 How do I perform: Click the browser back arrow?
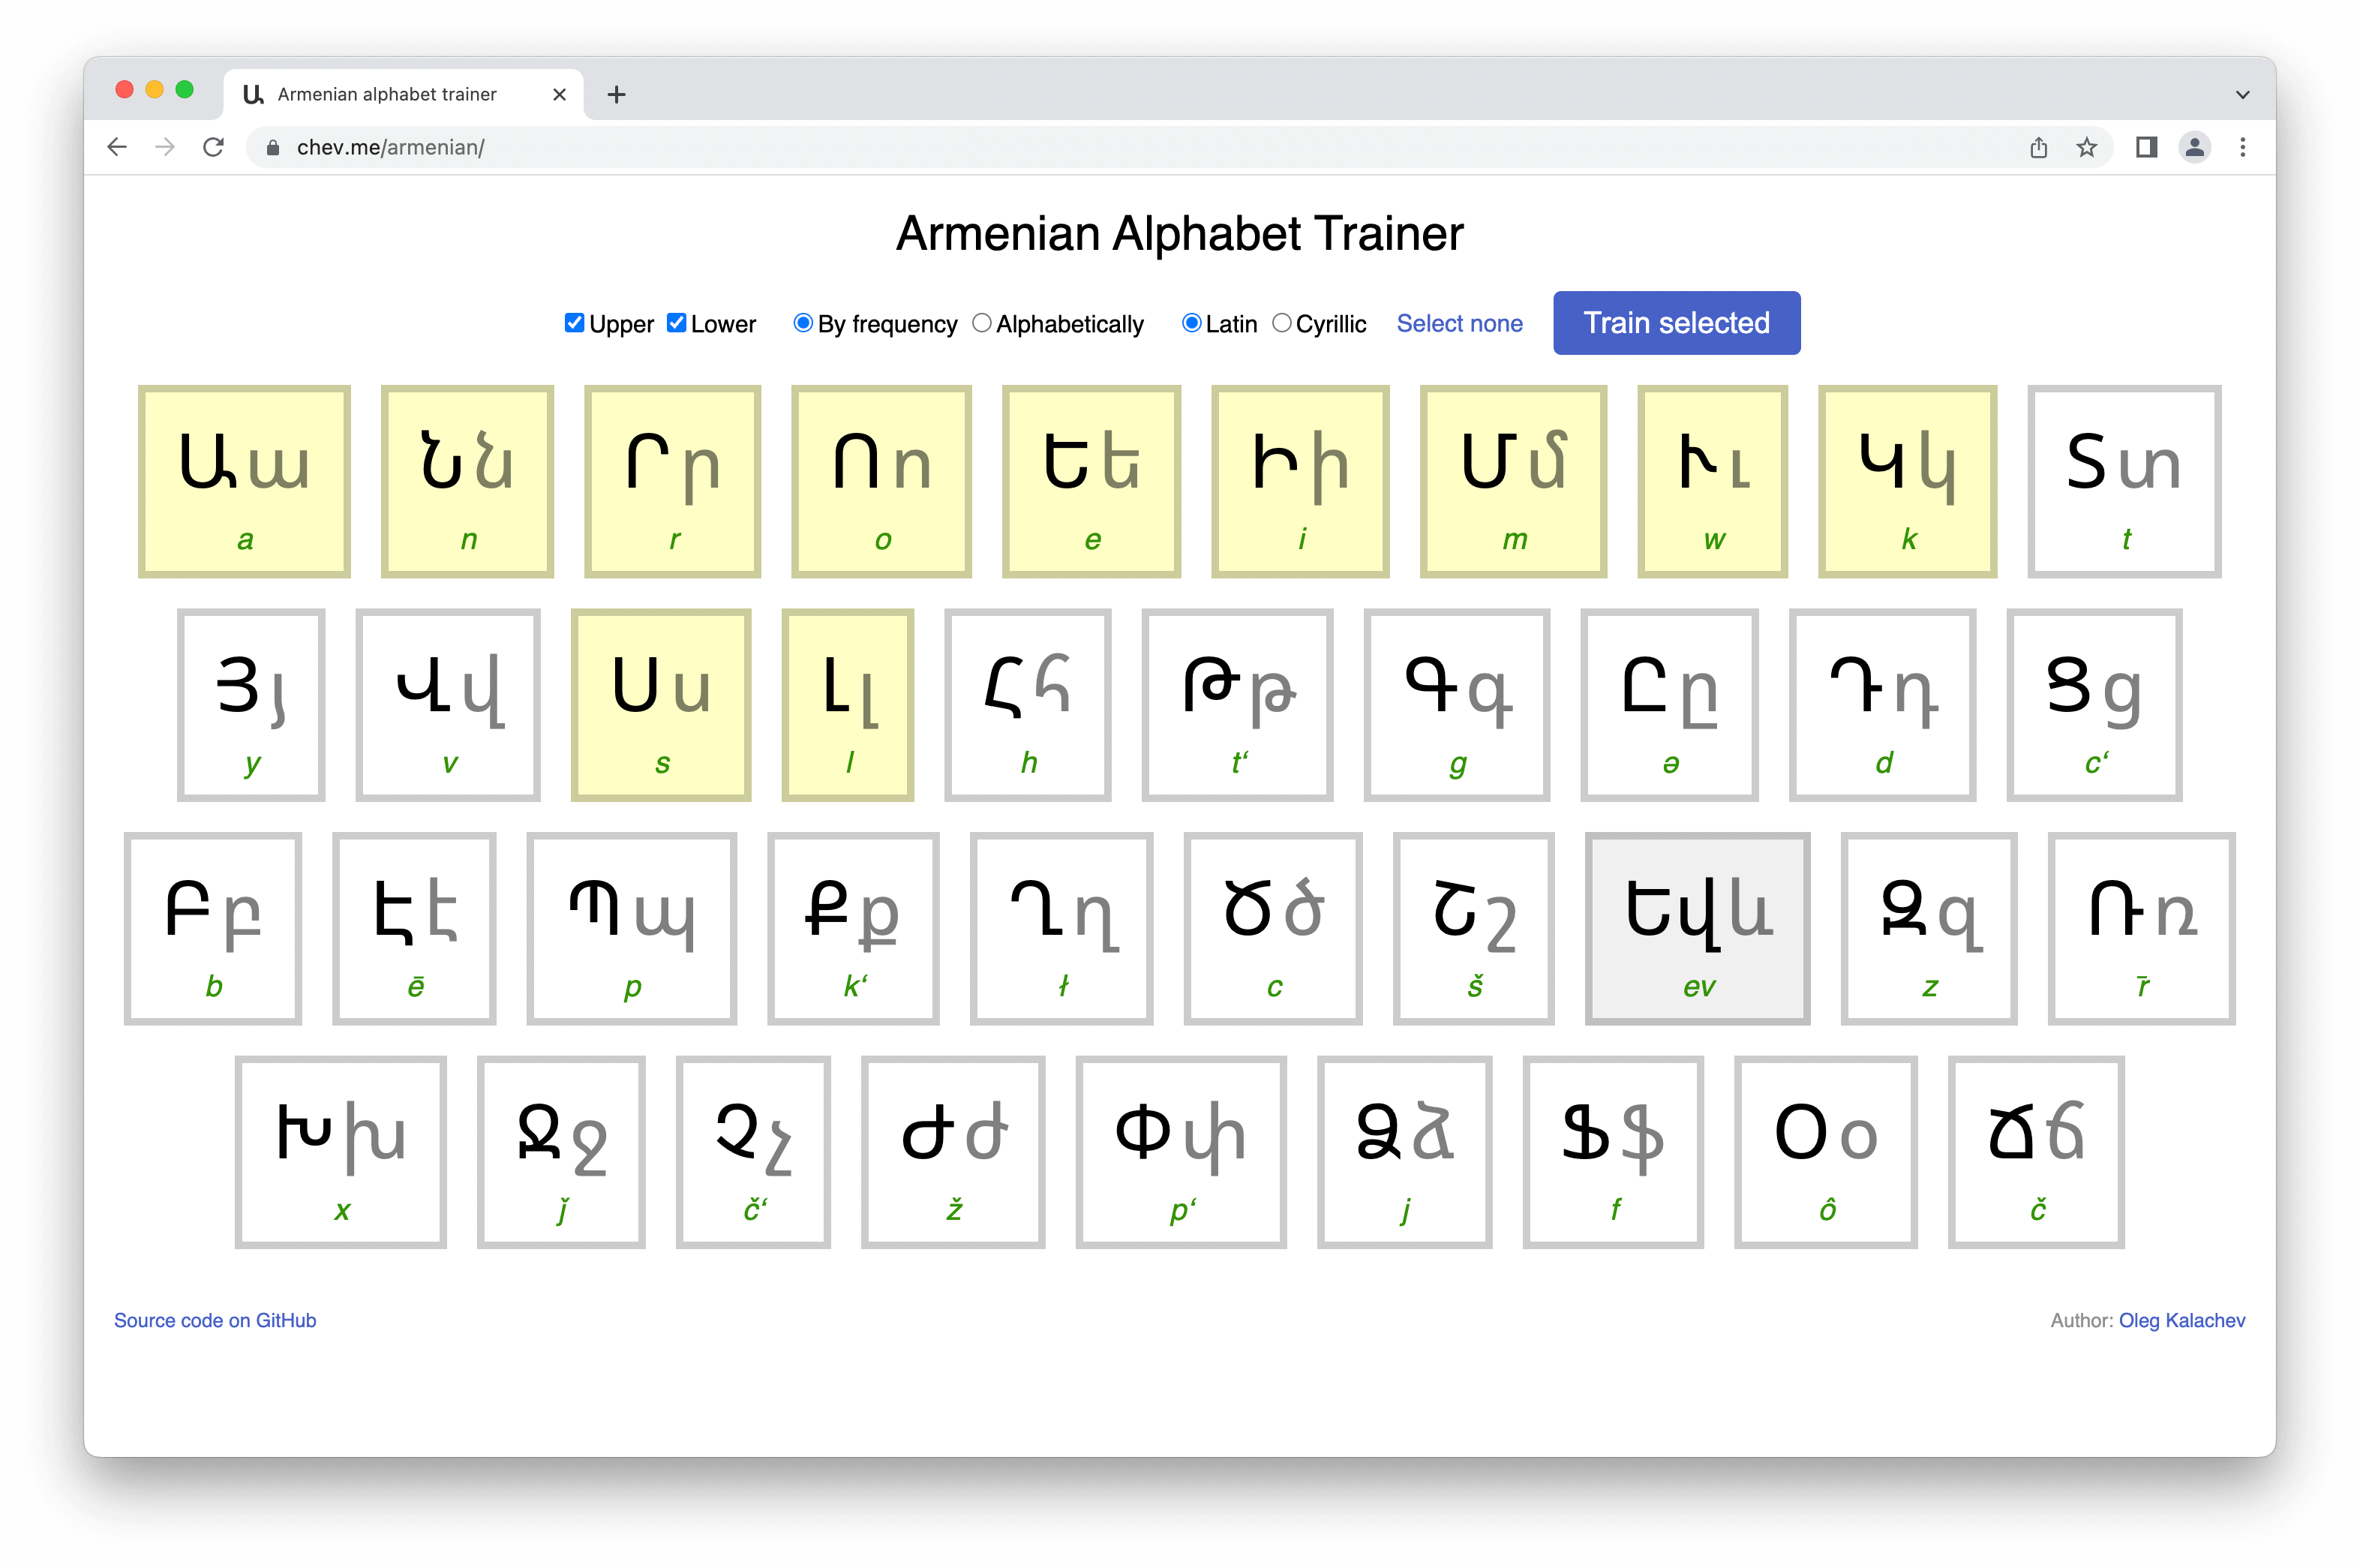[x=117, y=147]
